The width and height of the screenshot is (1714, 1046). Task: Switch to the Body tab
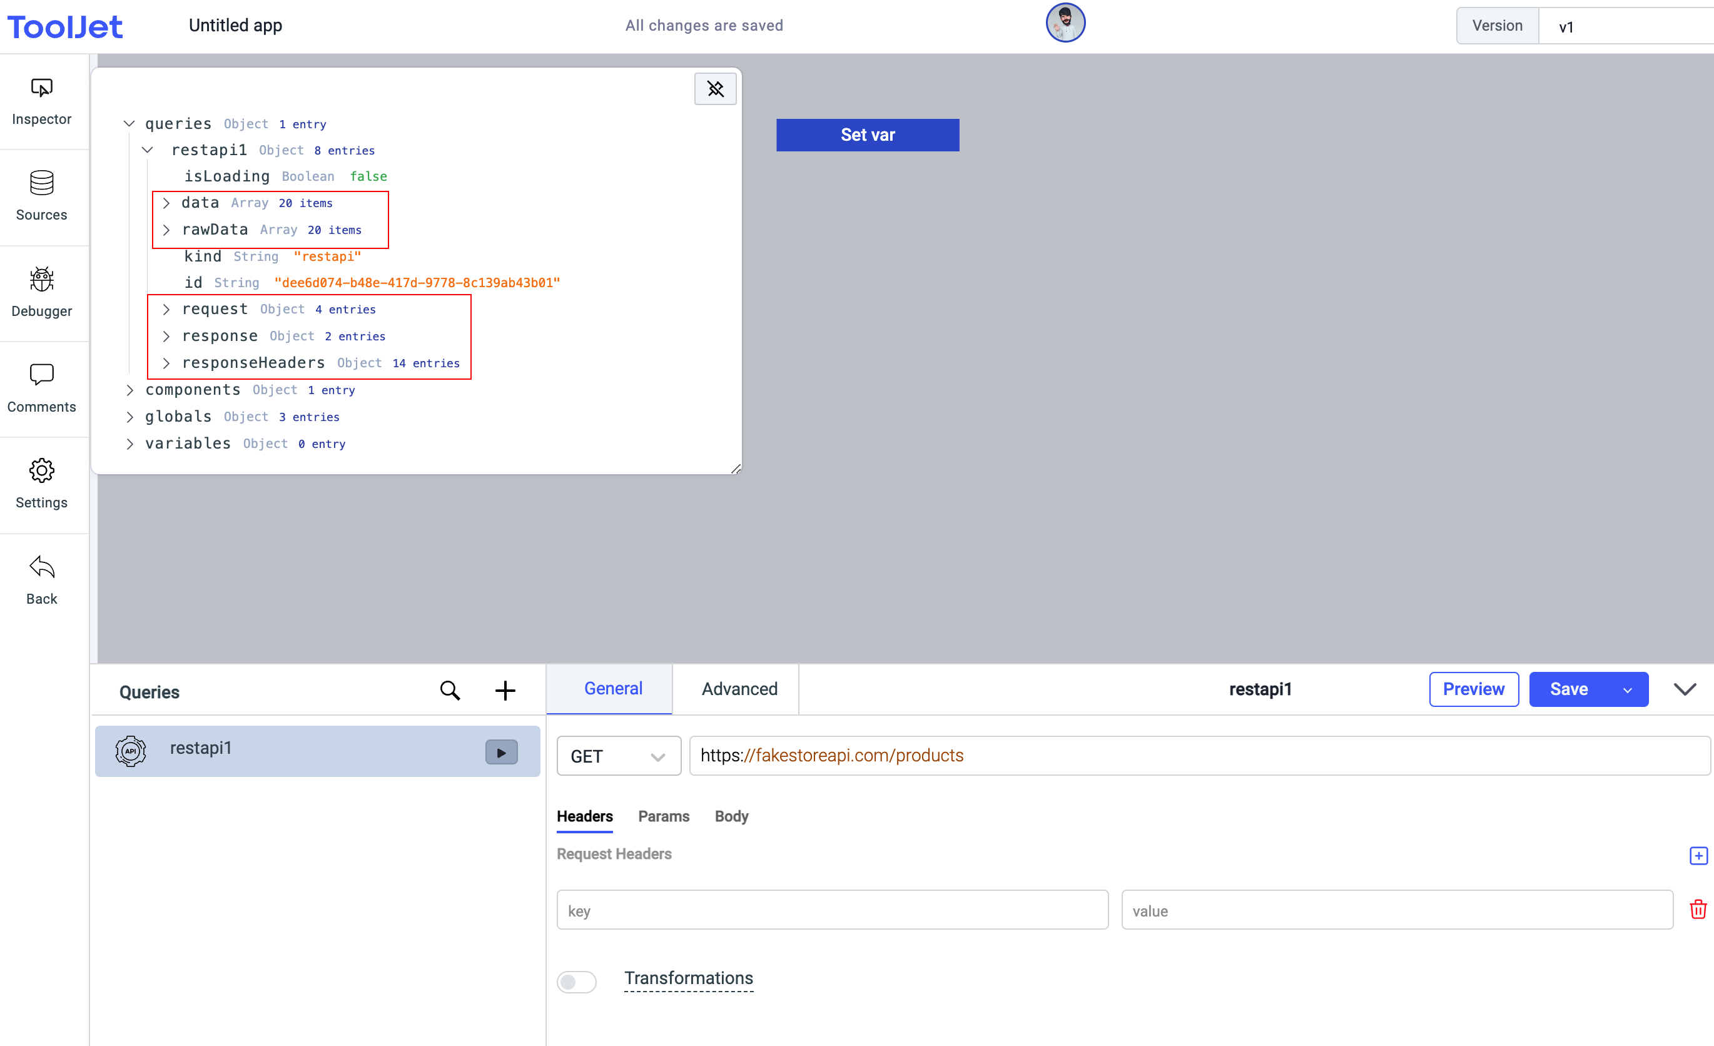coord(731,816)
